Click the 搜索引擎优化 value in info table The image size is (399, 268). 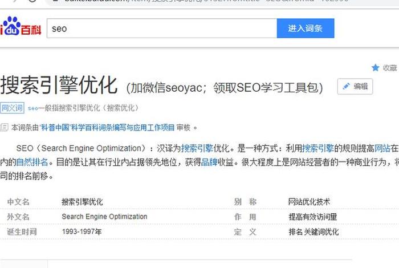(x=82, y=202)
